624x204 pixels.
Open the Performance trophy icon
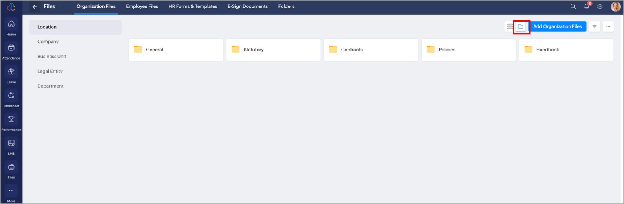(x=11, y=119)
